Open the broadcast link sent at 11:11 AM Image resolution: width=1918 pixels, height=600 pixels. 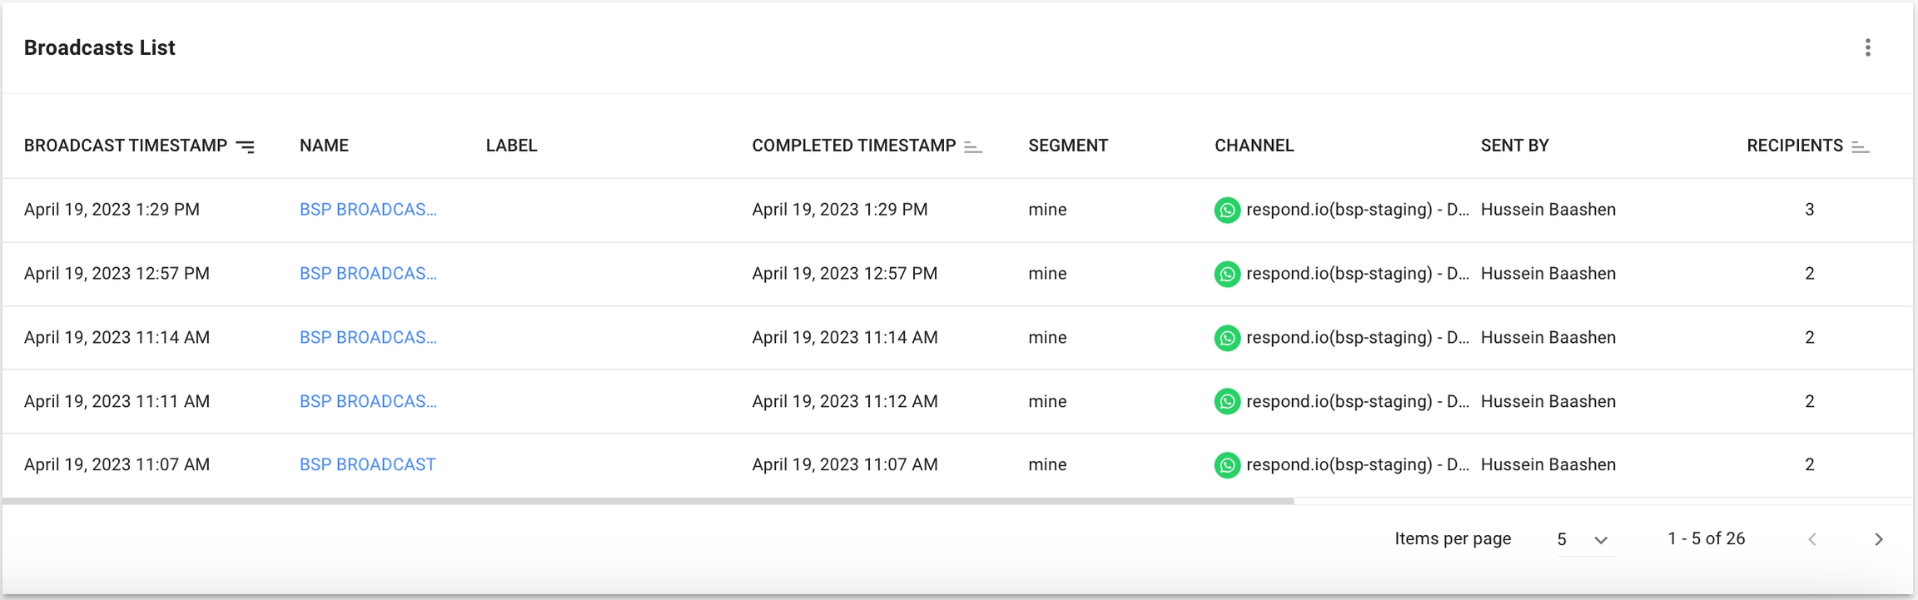coord(367,401)
